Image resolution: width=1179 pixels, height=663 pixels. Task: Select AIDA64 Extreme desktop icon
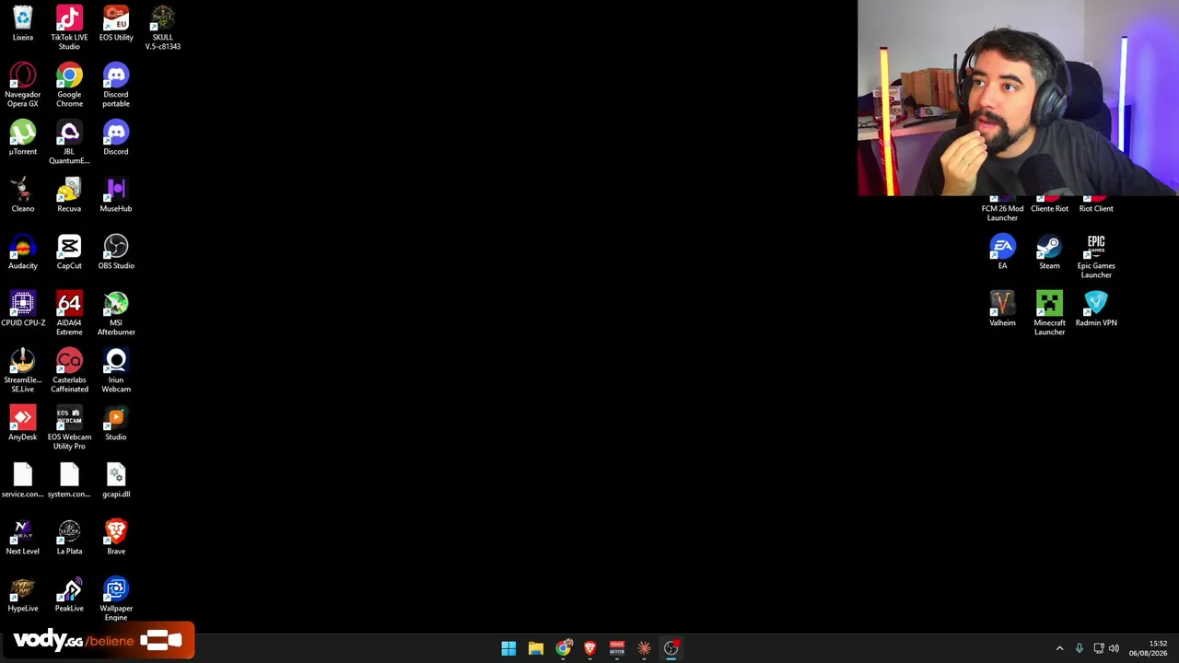pos(69,304)
